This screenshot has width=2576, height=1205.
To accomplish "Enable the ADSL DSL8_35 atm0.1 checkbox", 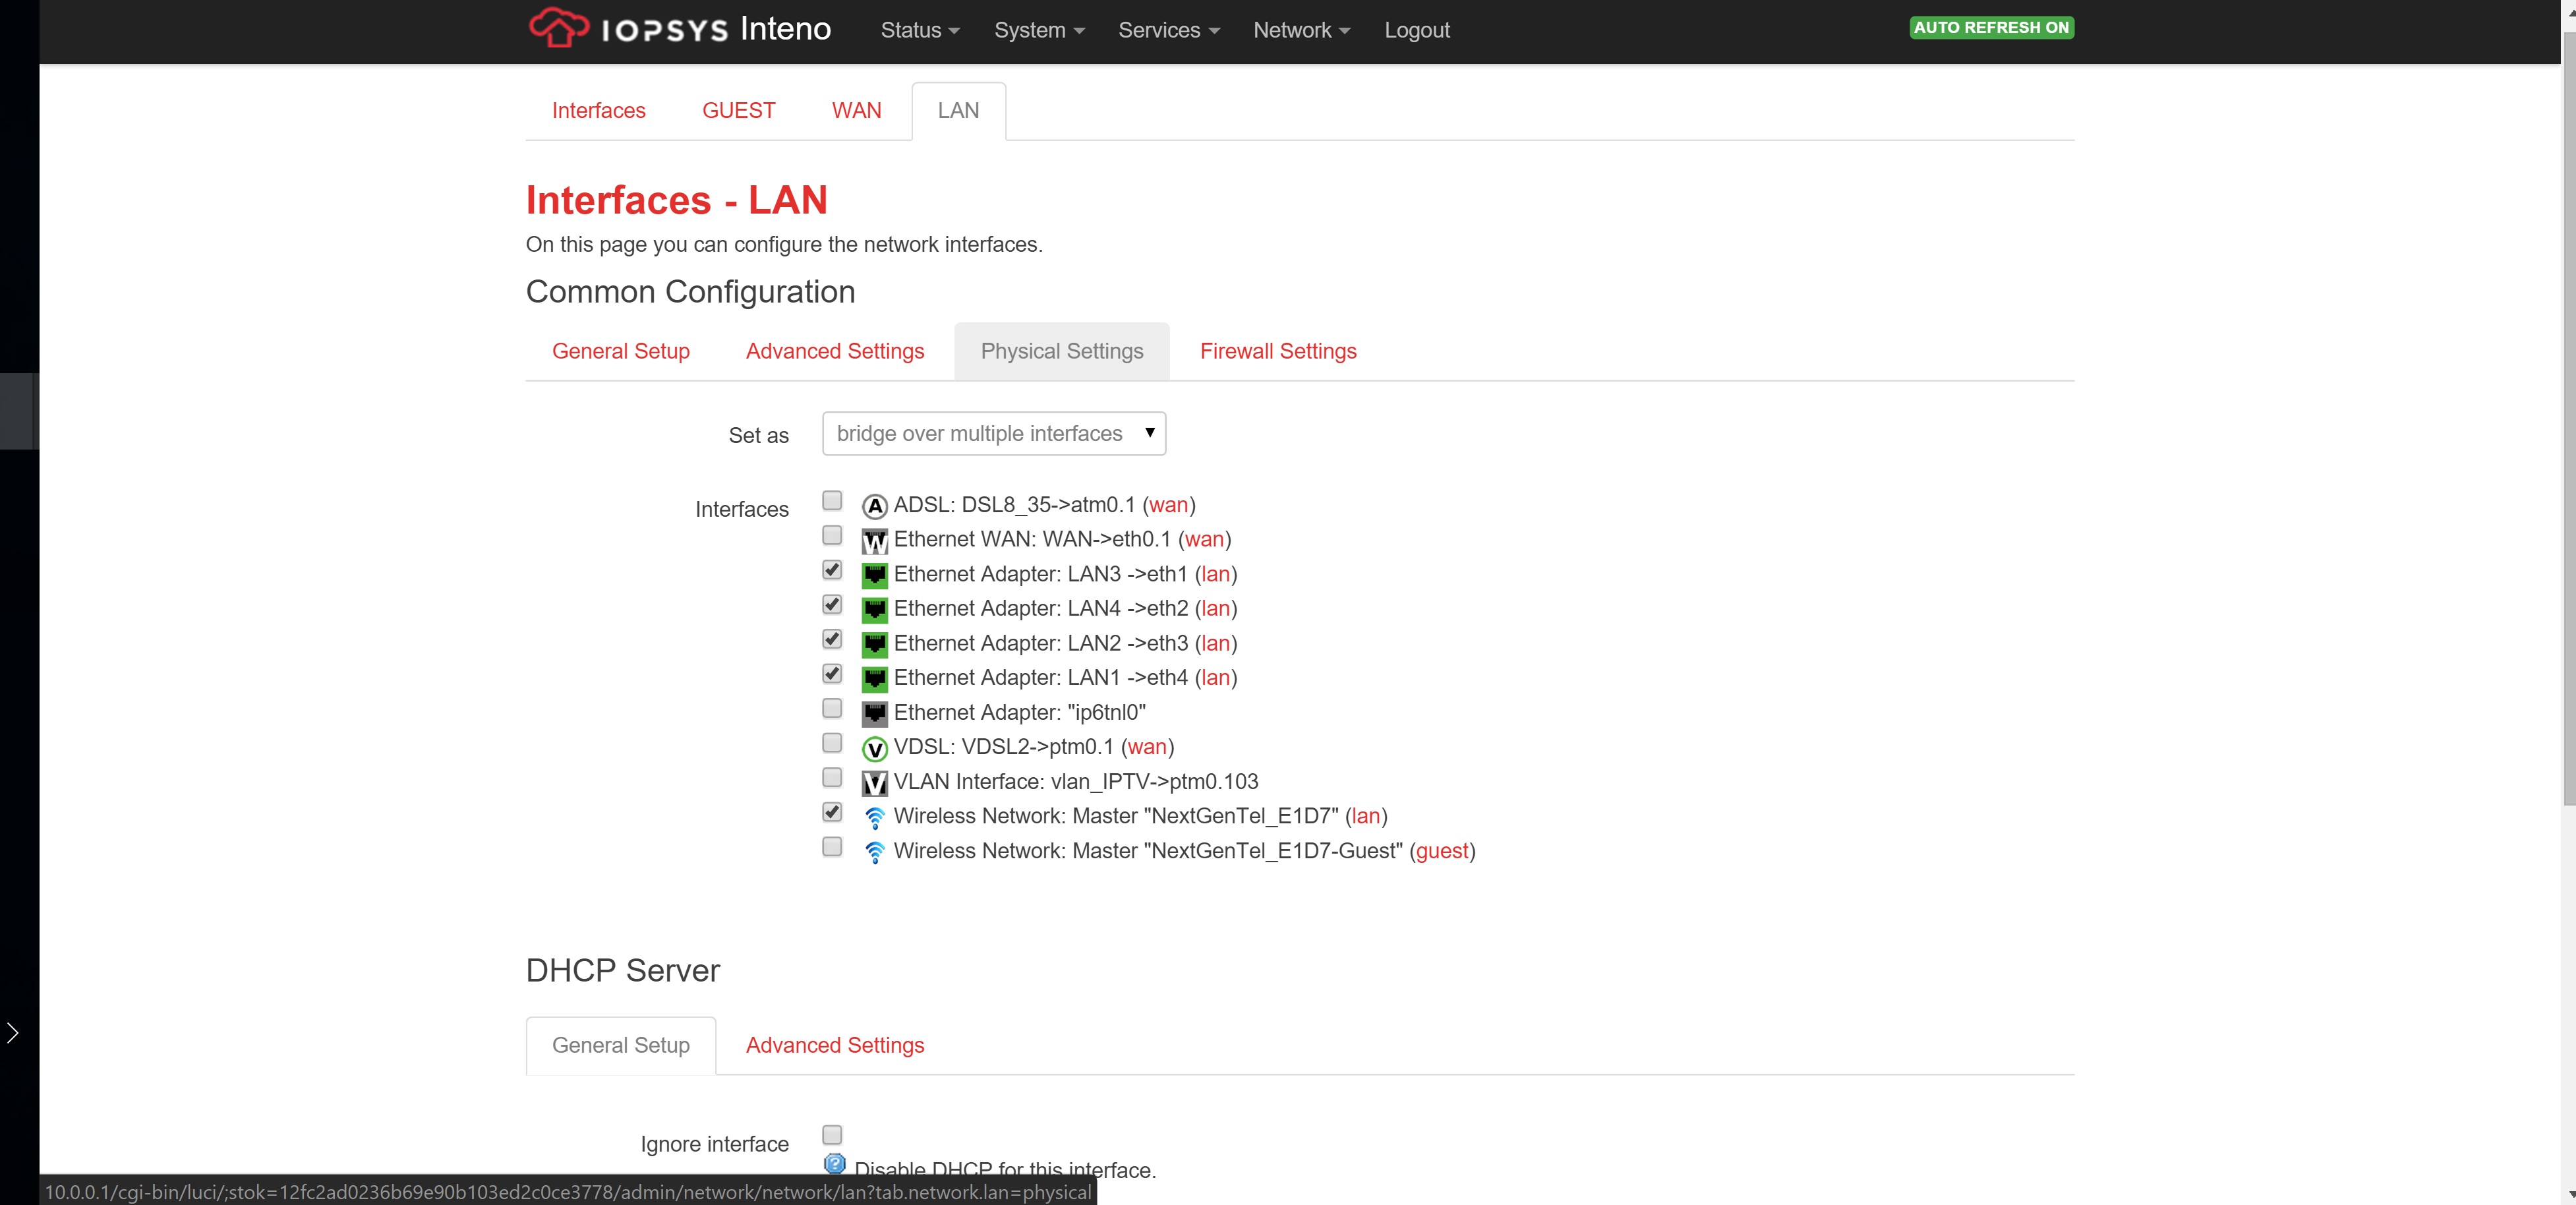I will 831,500.
